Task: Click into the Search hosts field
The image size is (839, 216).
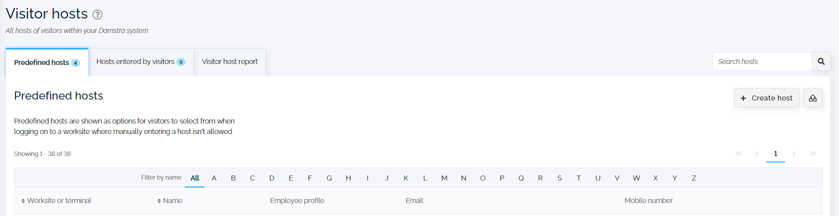Action: coord(762,61)
